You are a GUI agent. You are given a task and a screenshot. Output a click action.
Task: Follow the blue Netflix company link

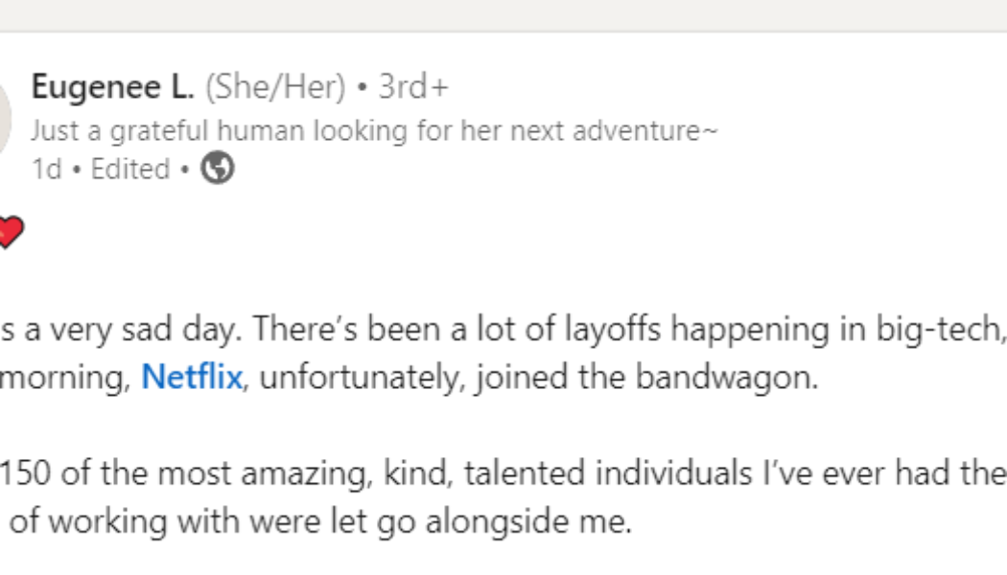191,378
